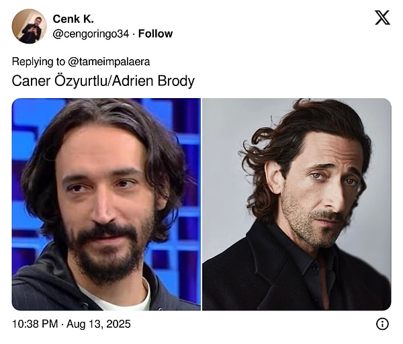Open the X logo link

pos(382,17)
